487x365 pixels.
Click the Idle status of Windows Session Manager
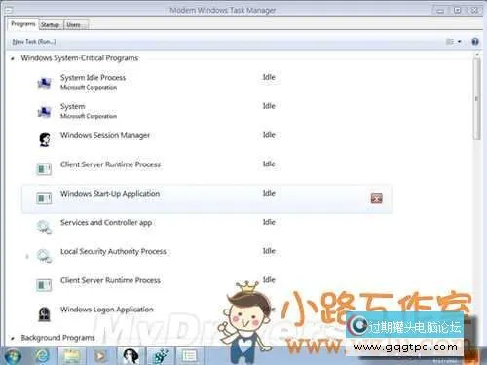(269, 135)
